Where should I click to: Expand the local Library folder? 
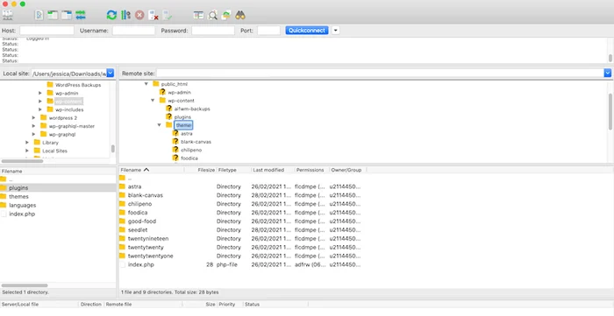27,143
